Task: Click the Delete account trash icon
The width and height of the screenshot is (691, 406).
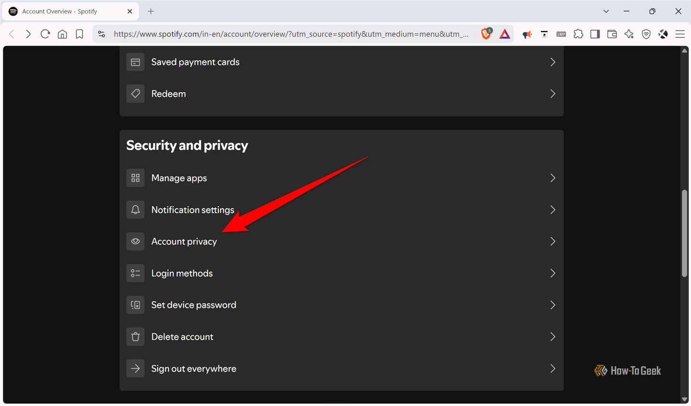Action: (x=136, y=337)
